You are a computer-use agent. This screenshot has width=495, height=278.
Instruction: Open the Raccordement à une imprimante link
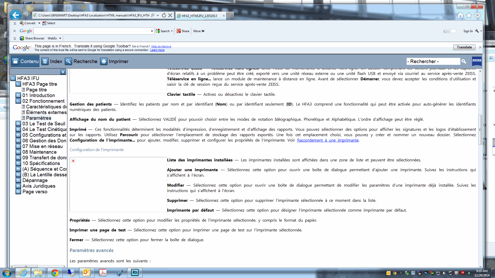[x=328, y=140]
